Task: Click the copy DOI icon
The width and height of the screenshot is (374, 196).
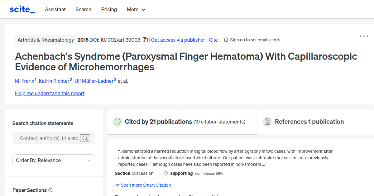Action: point(145,40)
